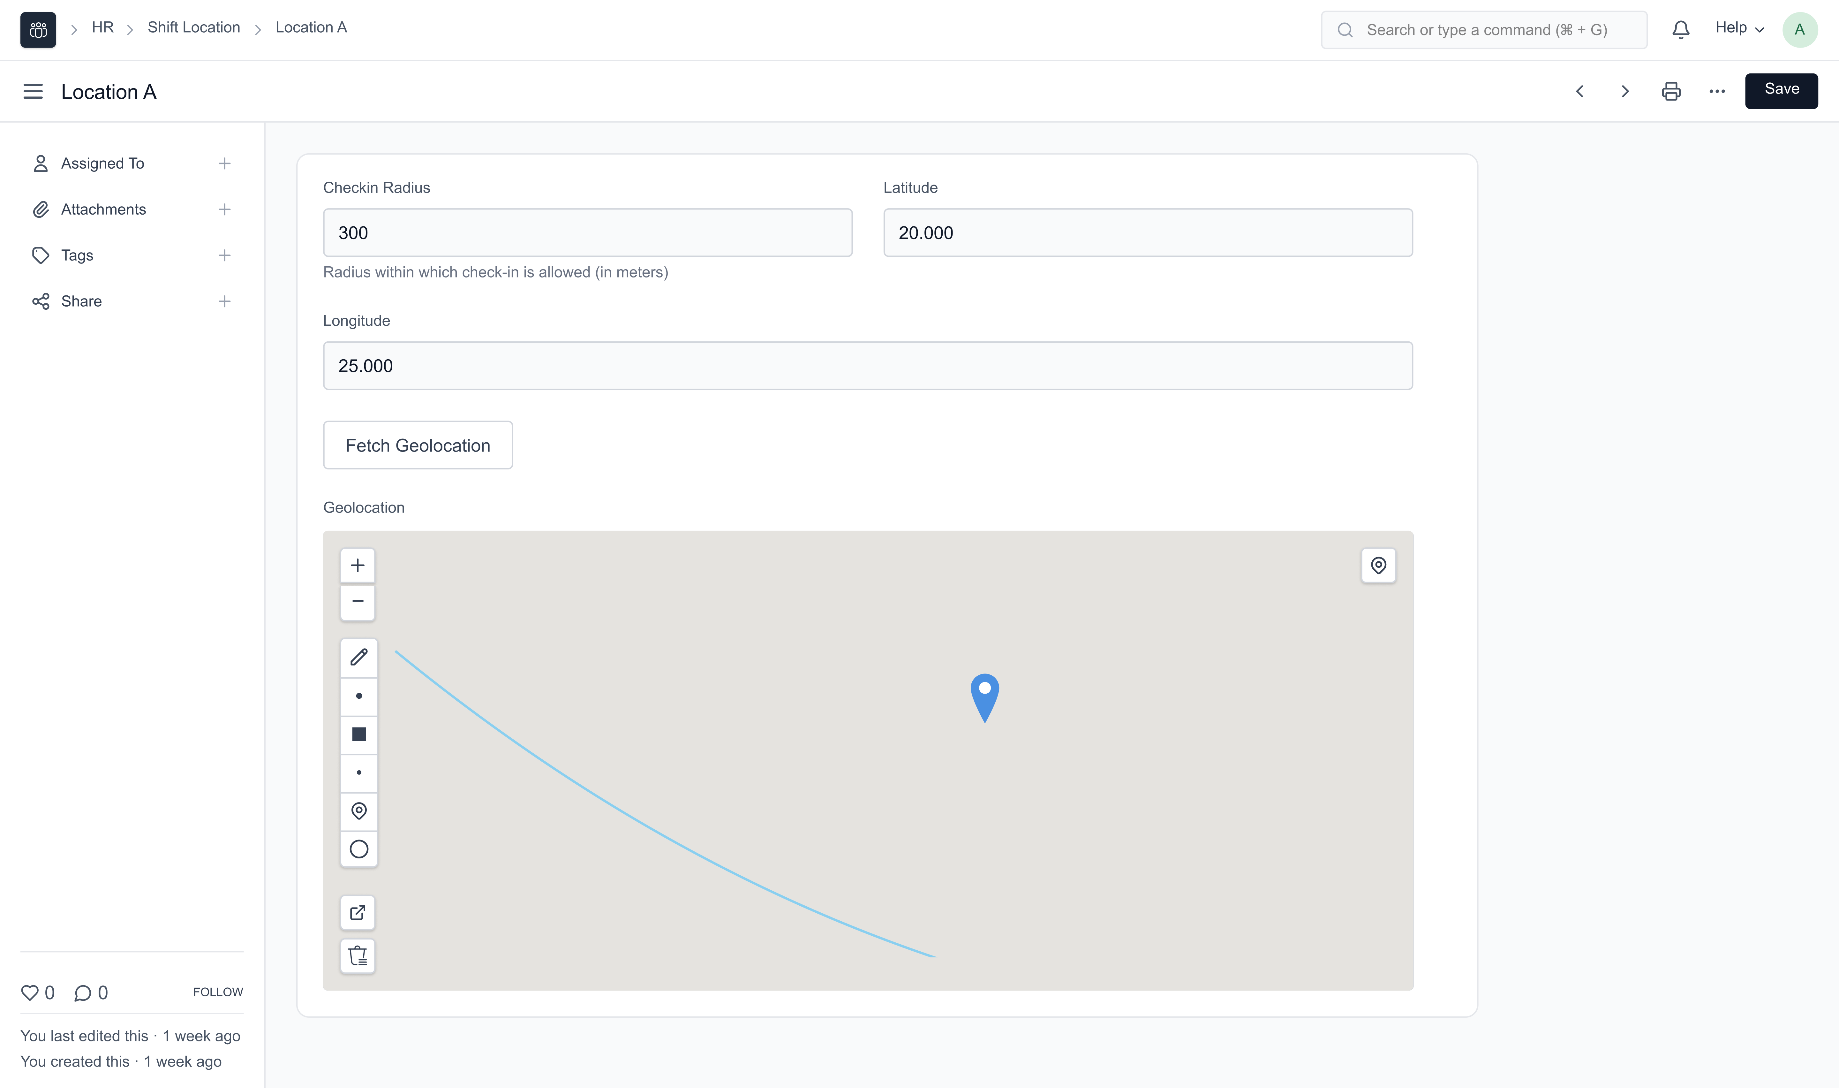1839x1088 pixels.
Task: Toggle the sidebar with the hamburger menu
Action: coord(33,92)
